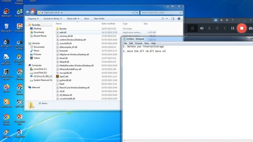Stop the Bandicam recording with red button
Viewport: 253px width, 142px height.
pos(242,28)
